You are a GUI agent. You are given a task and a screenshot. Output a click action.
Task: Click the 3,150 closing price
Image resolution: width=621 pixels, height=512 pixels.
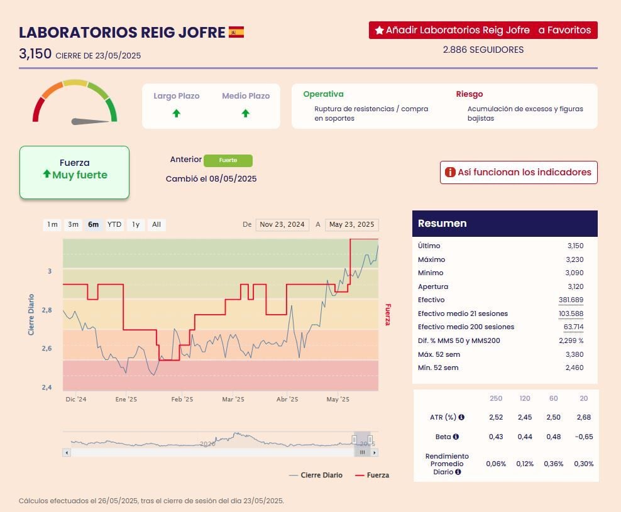tap(35, 53)
